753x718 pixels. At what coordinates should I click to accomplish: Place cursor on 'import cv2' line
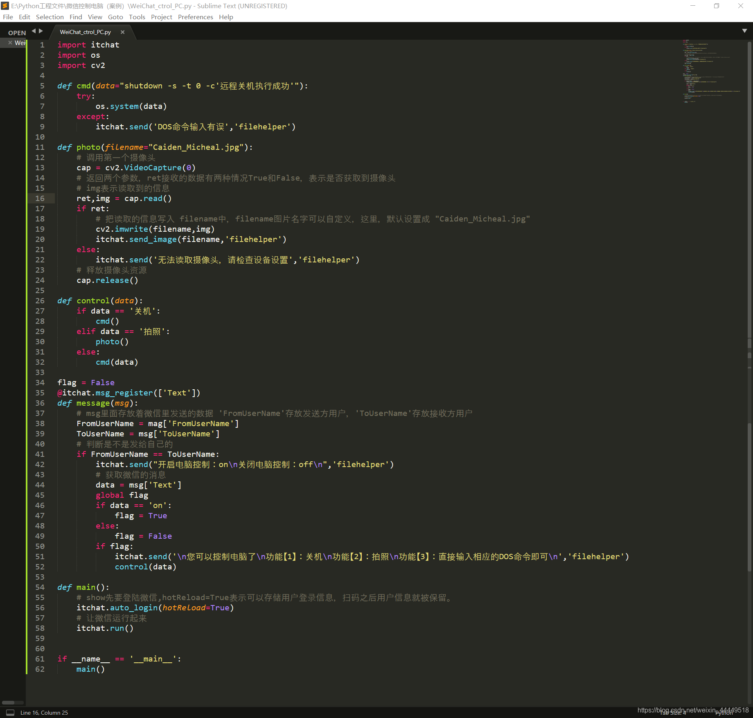coord(81,65)
